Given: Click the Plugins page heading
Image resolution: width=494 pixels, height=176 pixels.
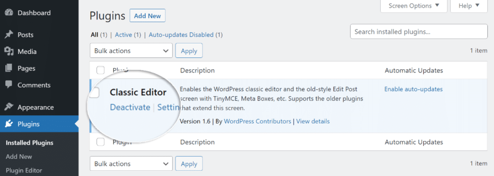Looking at the screenshot, I should coord(108,16).
